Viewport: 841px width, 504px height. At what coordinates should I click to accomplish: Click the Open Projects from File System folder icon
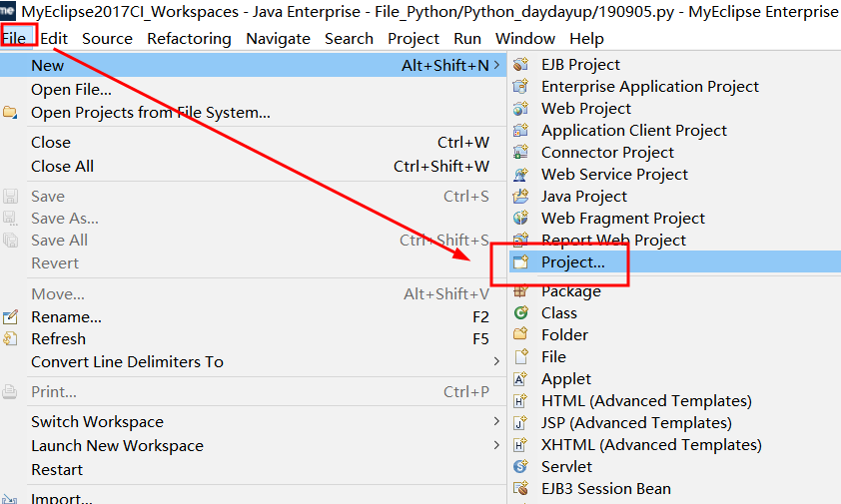tap(10, 113)
